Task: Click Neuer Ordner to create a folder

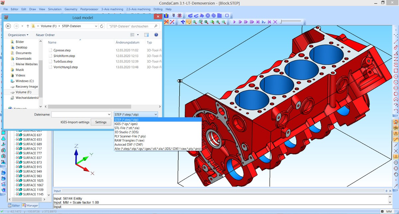Action: [x=45, y=35]
